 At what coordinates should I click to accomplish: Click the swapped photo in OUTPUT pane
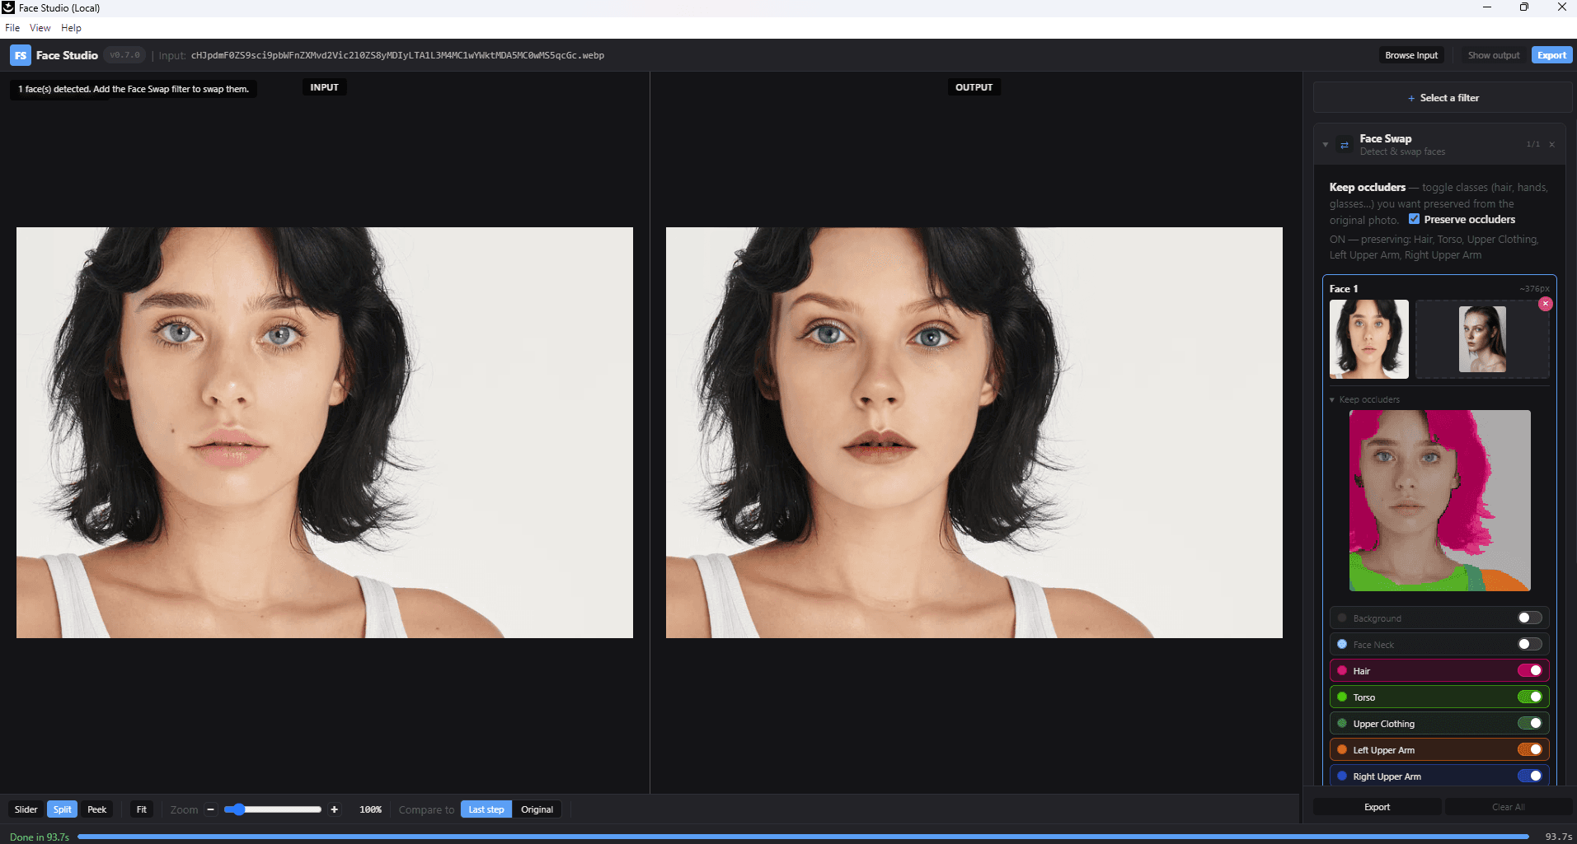(974, 432)
